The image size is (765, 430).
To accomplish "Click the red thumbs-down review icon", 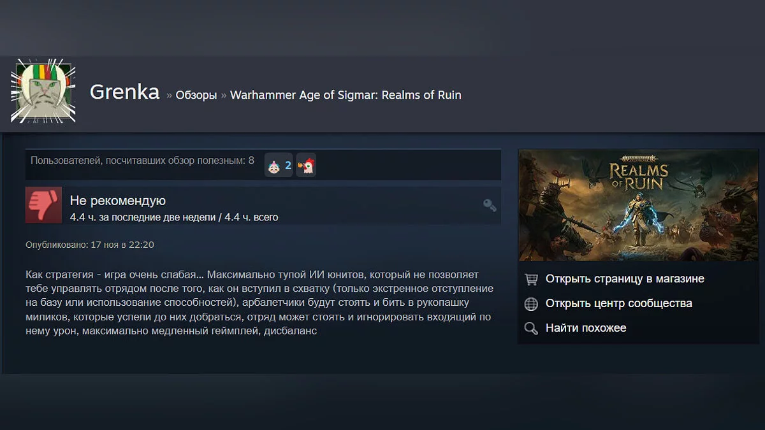I will pos(43,205).
